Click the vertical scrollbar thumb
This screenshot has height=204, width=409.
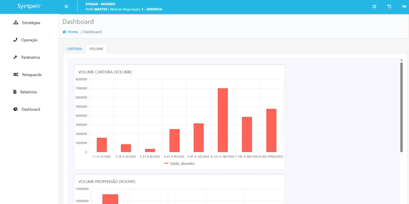point(401,107)
